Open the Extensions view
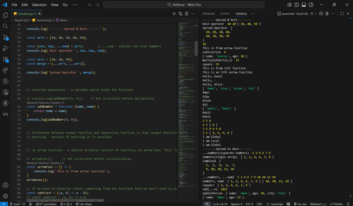The image size is (353, 206). pyautogui.click(x=5, y=59)
